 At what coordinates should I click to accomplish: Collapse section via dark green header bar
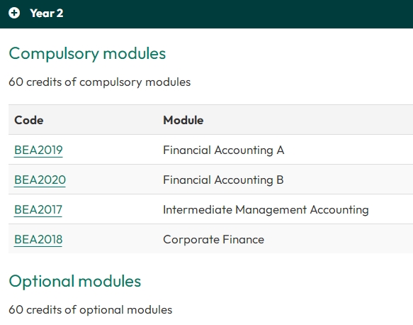[207, 13]
